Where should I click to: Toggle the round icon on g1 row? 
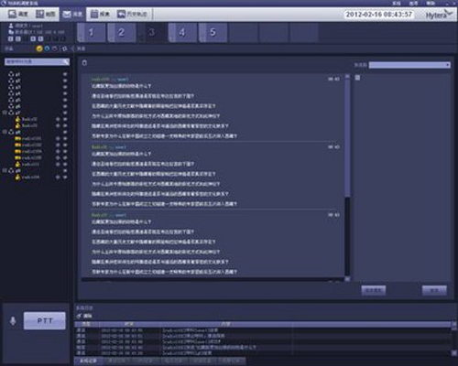65,74
